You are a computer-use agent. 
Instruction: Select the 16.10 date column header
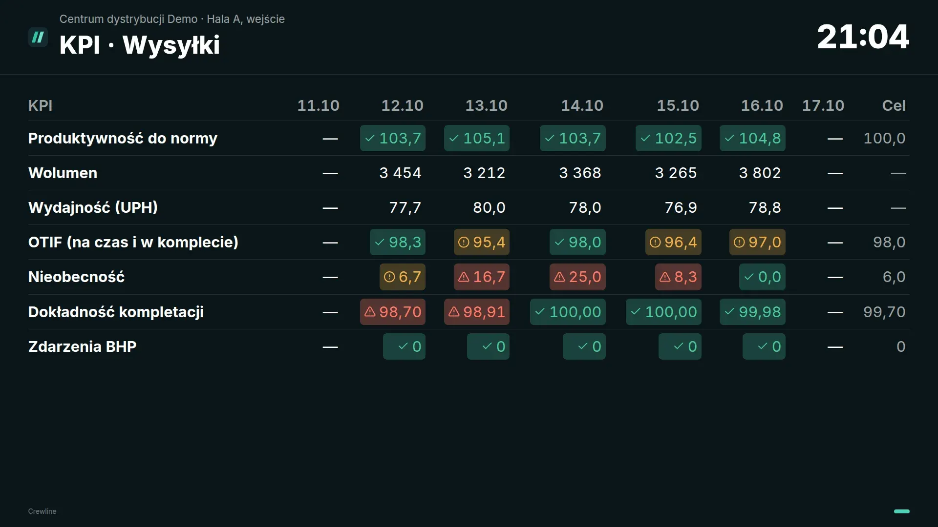(762, 105)
